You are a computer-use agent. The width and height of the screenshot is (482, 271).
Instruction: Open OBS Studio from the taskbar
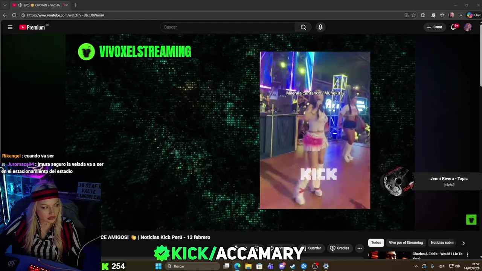click(315, 266)
